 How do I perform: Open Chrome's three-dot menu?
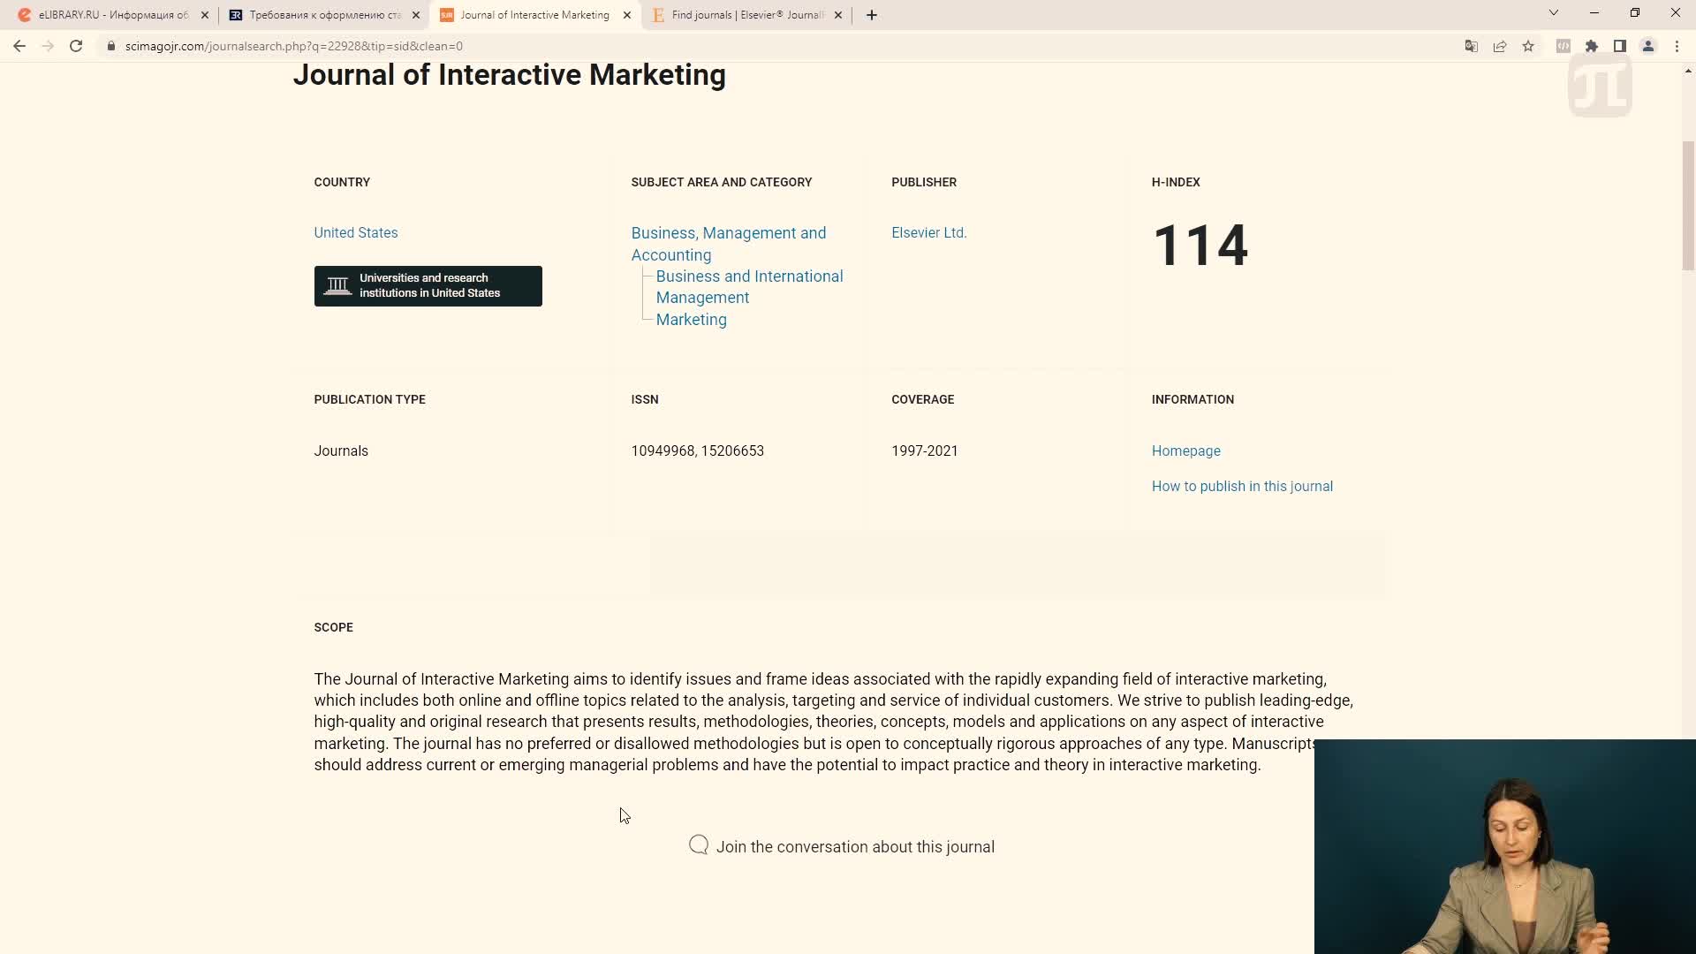click(1677, 46)
